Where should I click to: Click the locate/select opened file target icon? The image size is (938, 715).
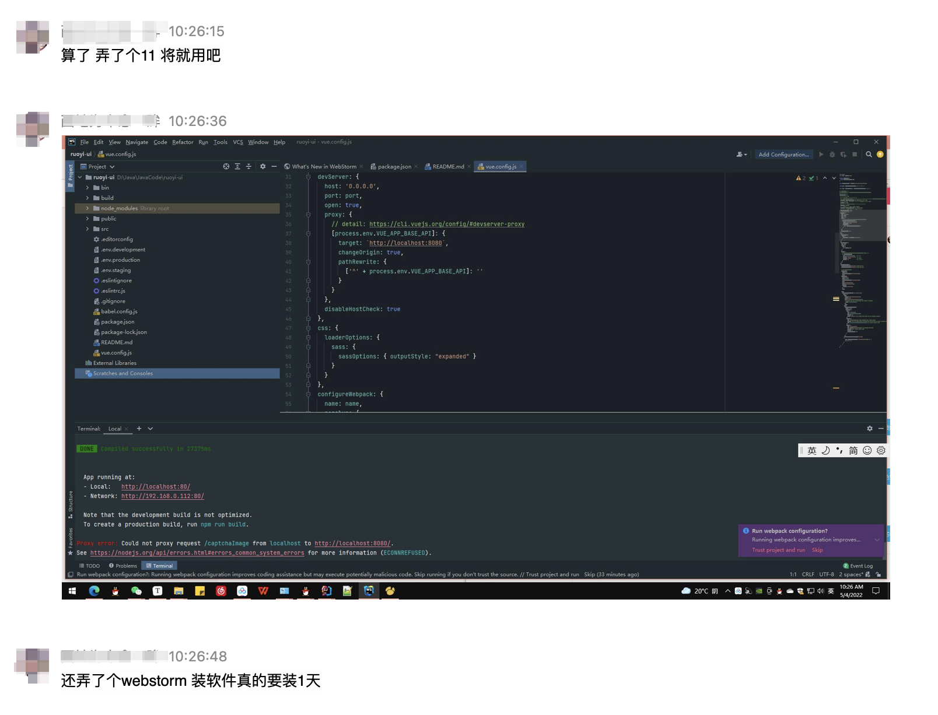(x=226, y=167)
